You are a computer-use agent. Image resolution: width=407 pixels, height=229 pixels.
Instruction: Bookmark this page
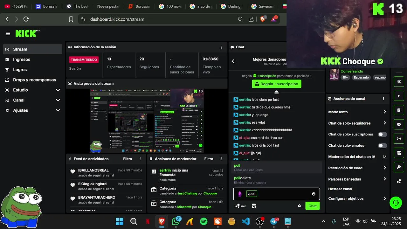pyautogui.click(x=71, y=19)
